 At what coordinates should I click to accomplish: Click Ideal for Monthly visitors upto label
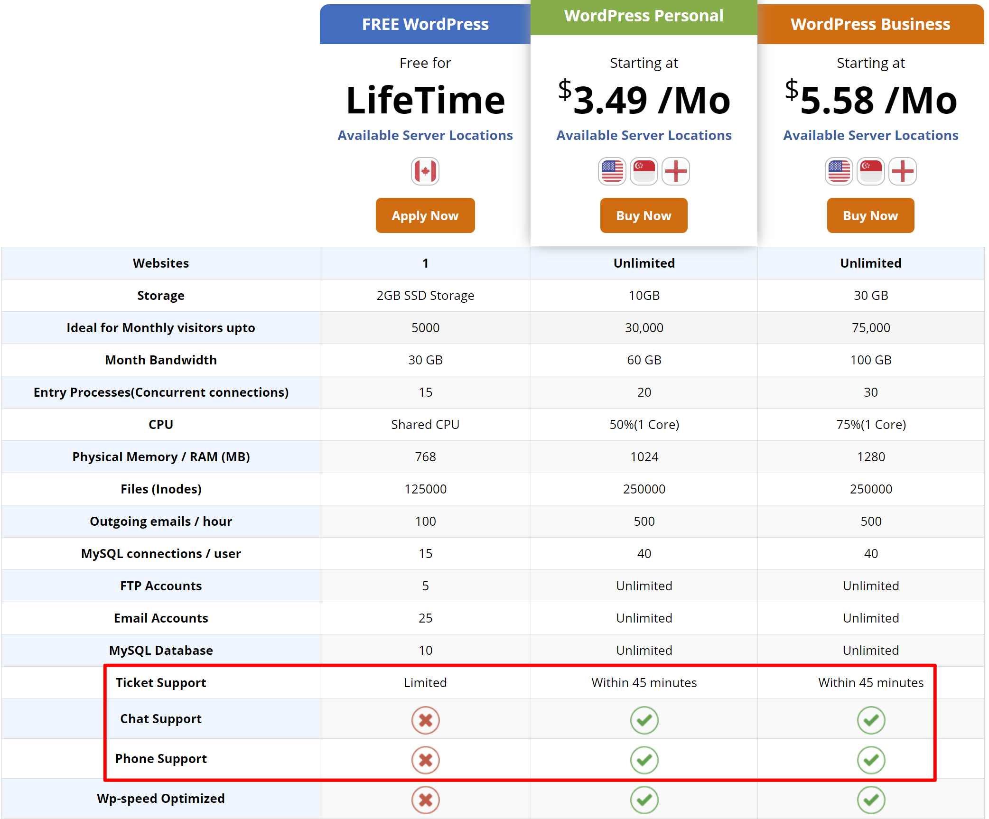coord(161,328)
